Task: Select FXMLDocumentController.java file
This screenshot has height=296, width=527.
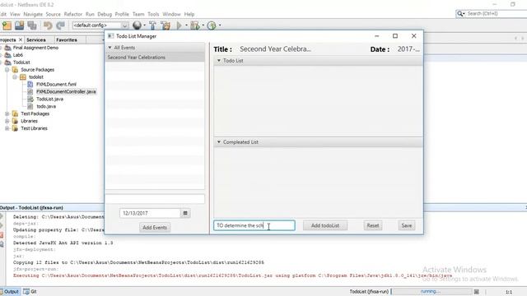Action: click(x=66, y=91)
